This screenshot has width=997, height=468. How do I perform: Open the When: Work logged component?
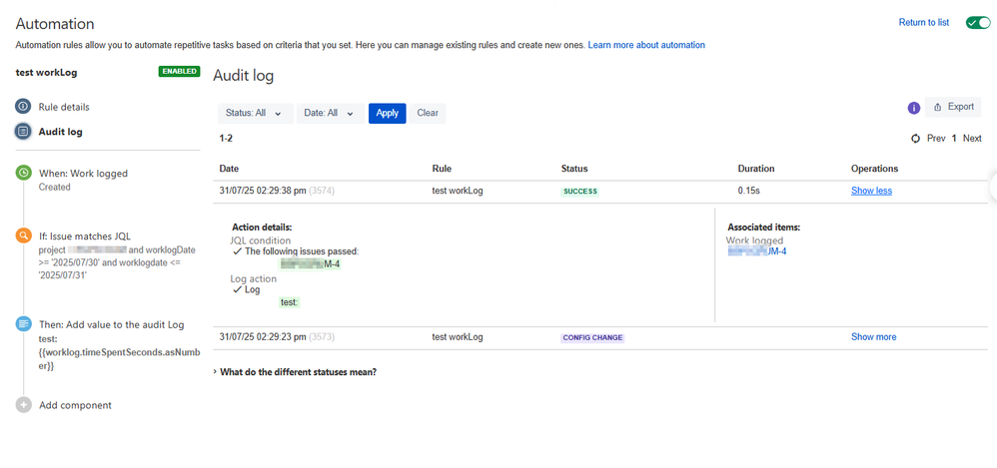click(x=83, y=174)
